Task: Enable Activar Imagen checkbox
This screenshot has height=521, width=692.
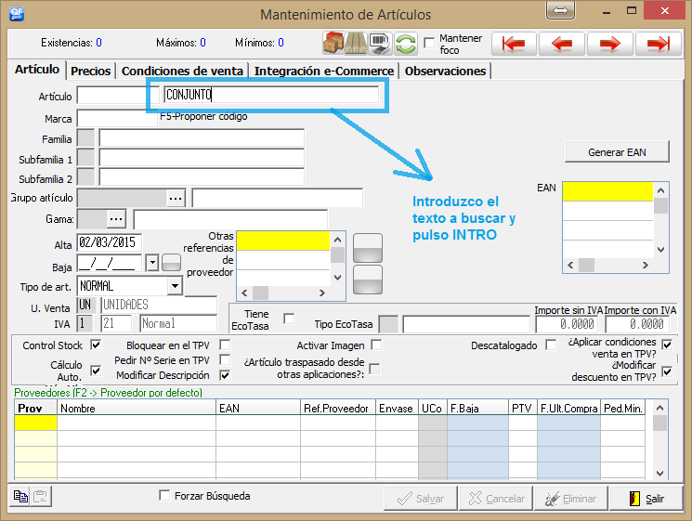Action: click(x=376, y=345)
